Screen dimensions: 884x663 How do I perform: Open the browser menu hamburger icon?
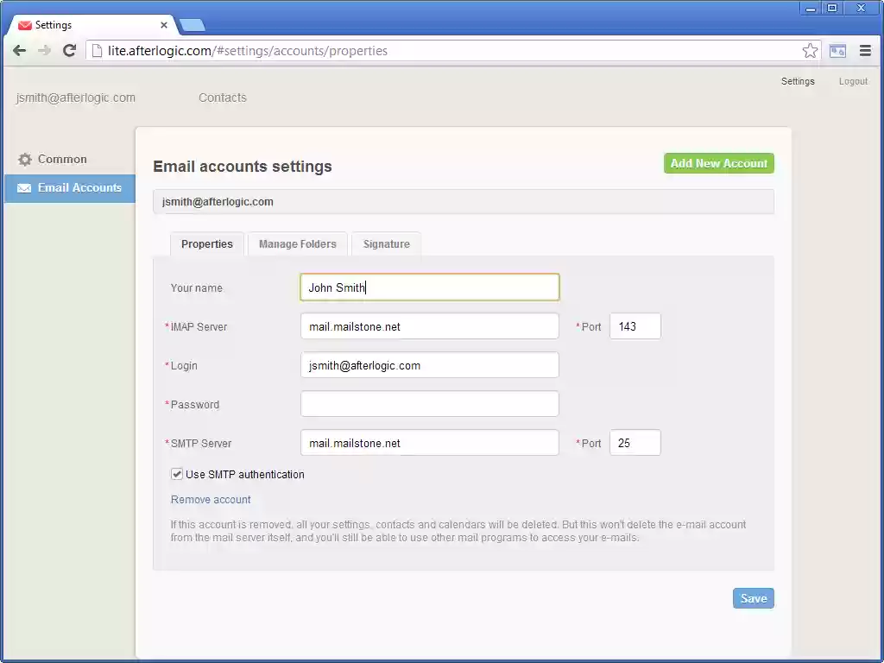coord(866,50)
